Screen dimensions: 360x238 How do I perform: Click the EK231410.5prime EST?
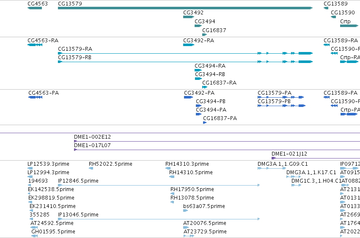coord(31,211)
